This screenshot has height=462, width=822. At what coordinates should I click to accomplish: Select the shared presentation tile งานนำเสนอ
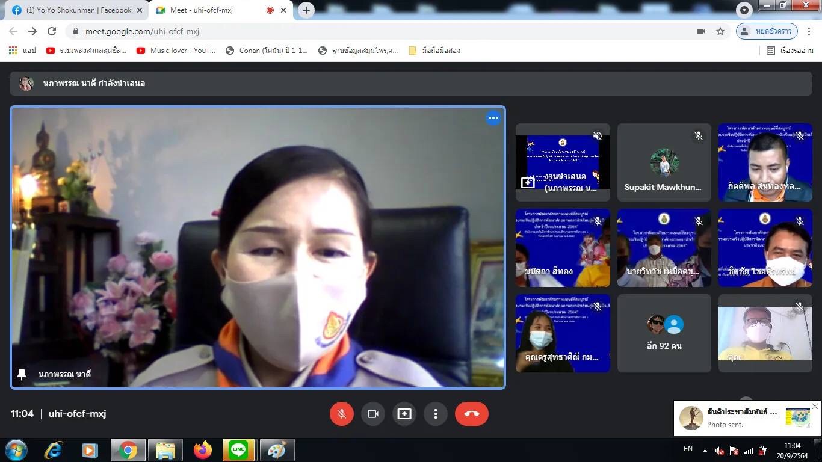563,162
